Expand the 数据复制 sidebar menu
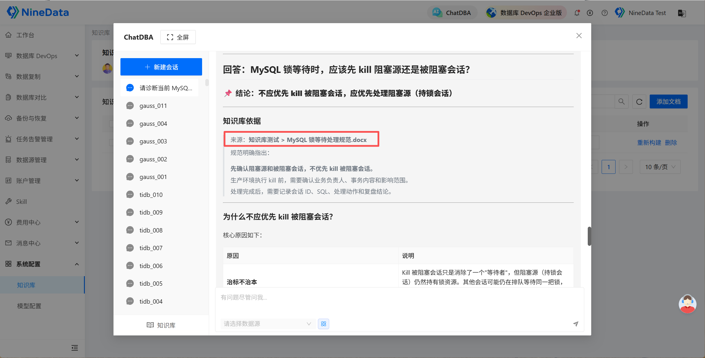The image size is (705, 358). [x=42, y=77]
